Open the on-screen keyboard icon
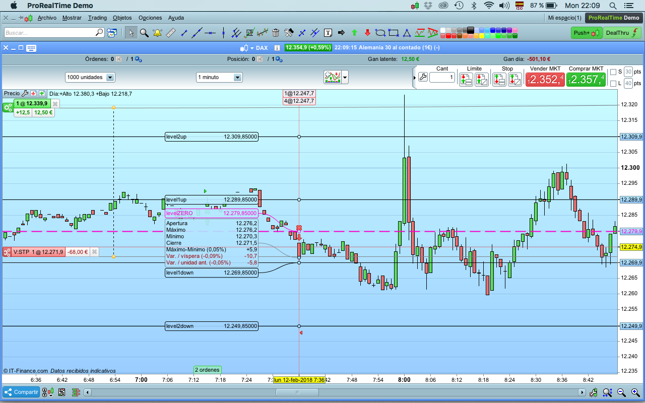This screenshot has width=645, height=403. (x=31, y=48)
